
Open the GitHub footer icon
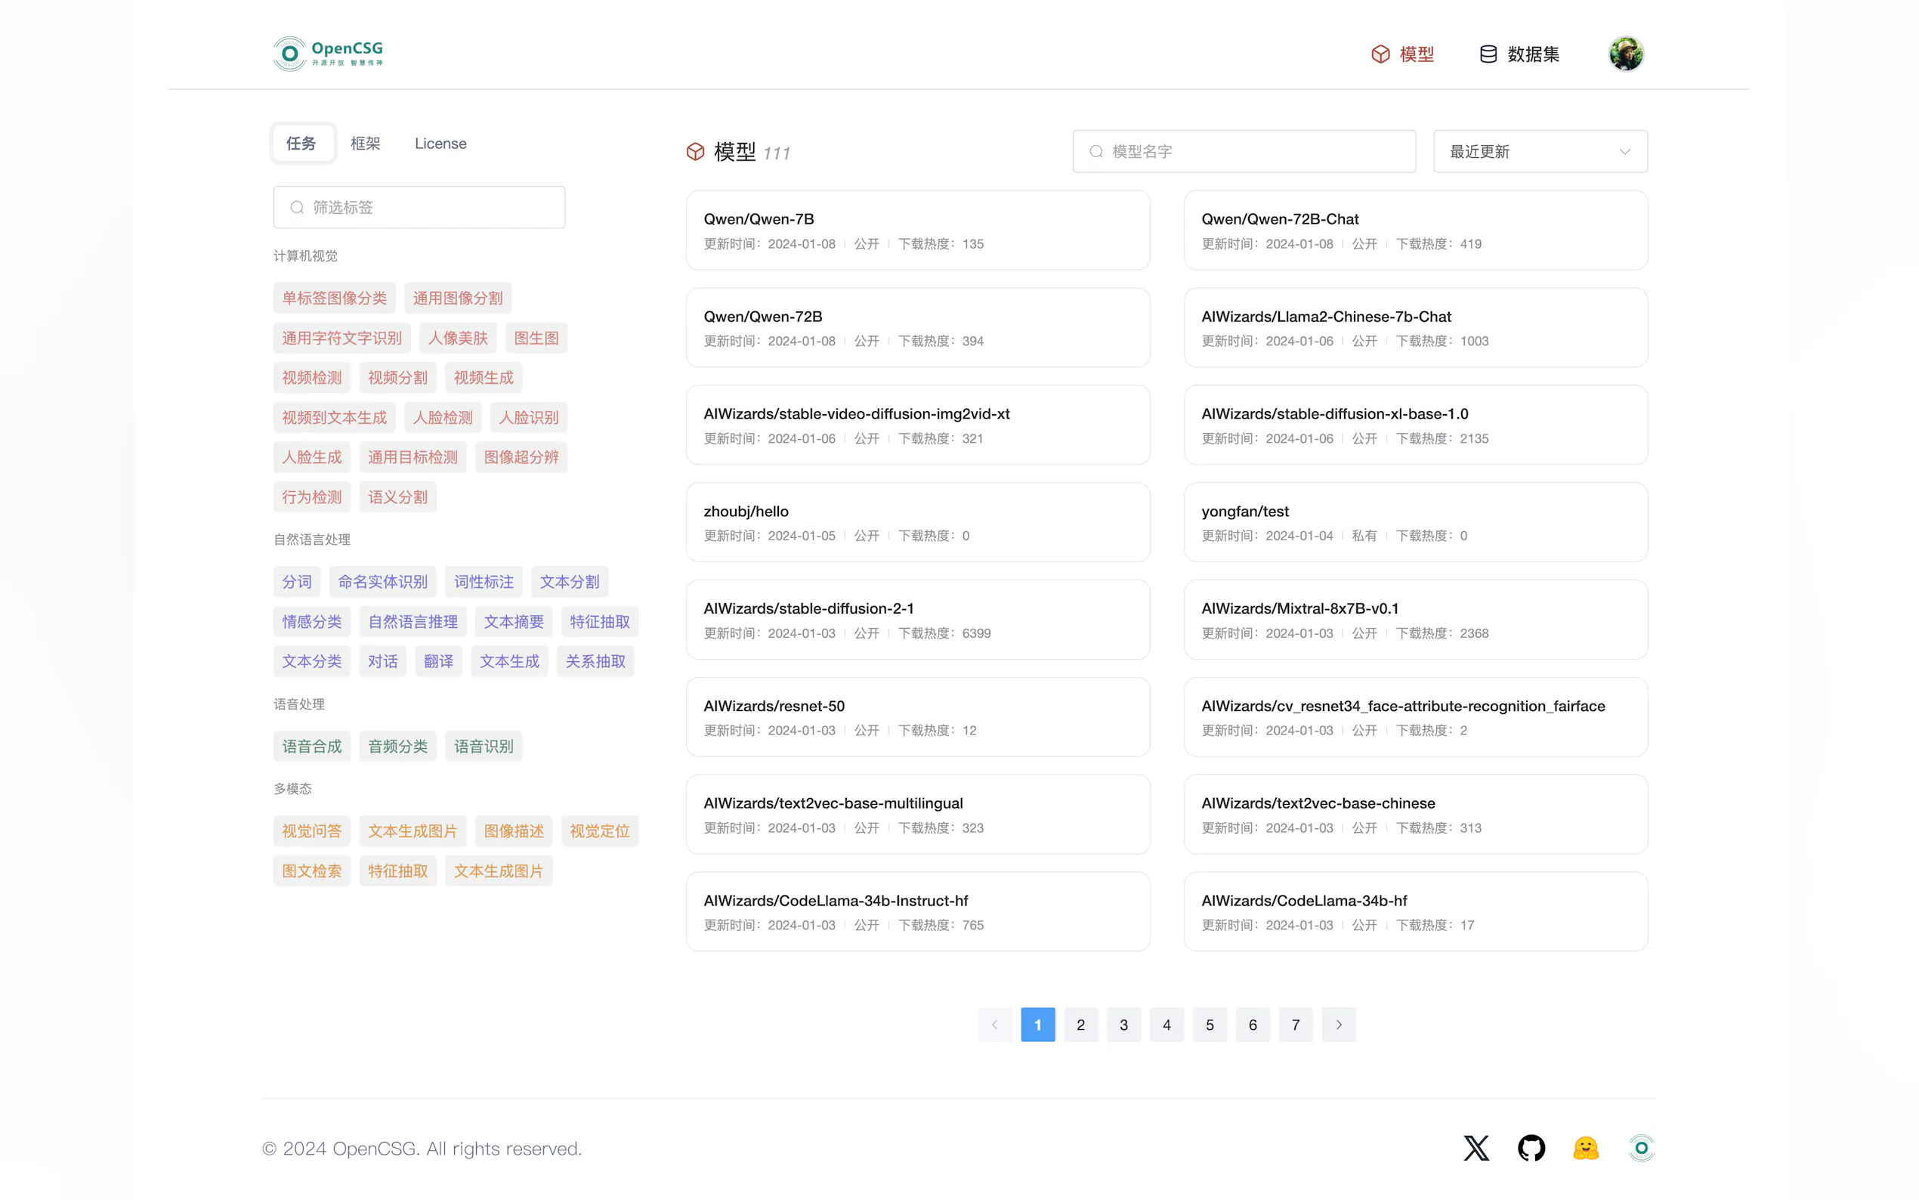[x=1531, y=1148]
